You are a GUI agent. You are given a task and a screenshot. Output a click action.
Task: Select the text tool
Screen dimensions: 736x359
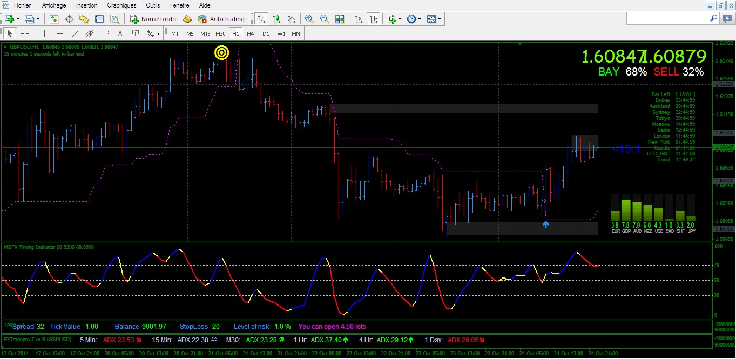pos(120,33)
